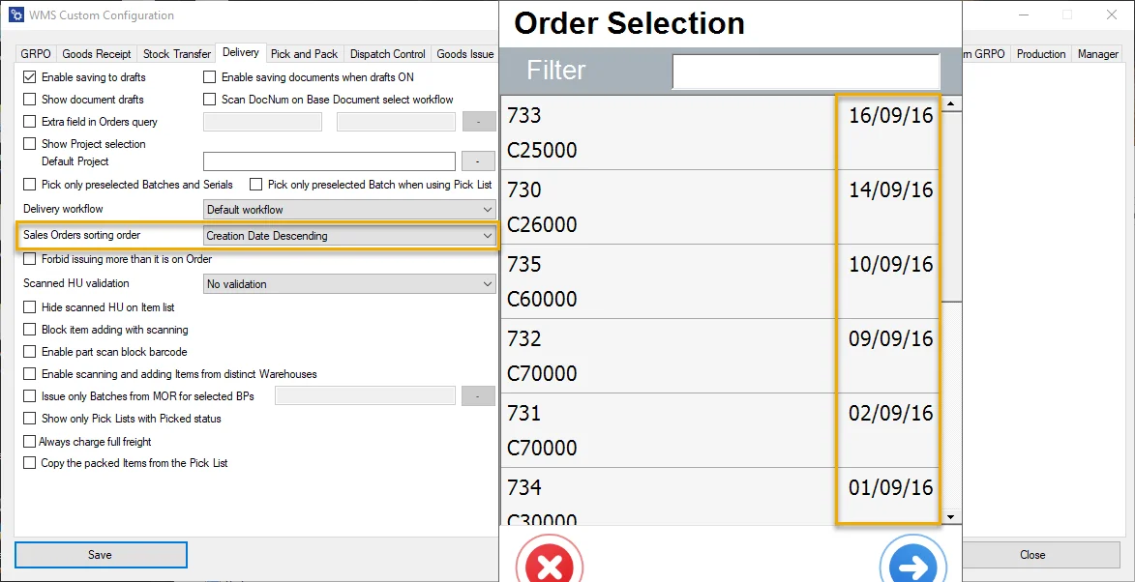Switch to the Production tab
1135x582 pixels.
tap(1041, 54)
